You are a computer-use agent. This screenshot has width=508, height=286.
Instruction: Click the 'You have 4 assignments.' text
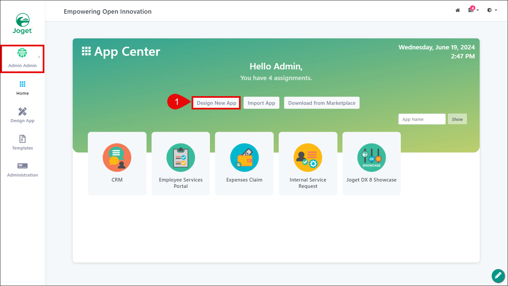pos(276,78)
